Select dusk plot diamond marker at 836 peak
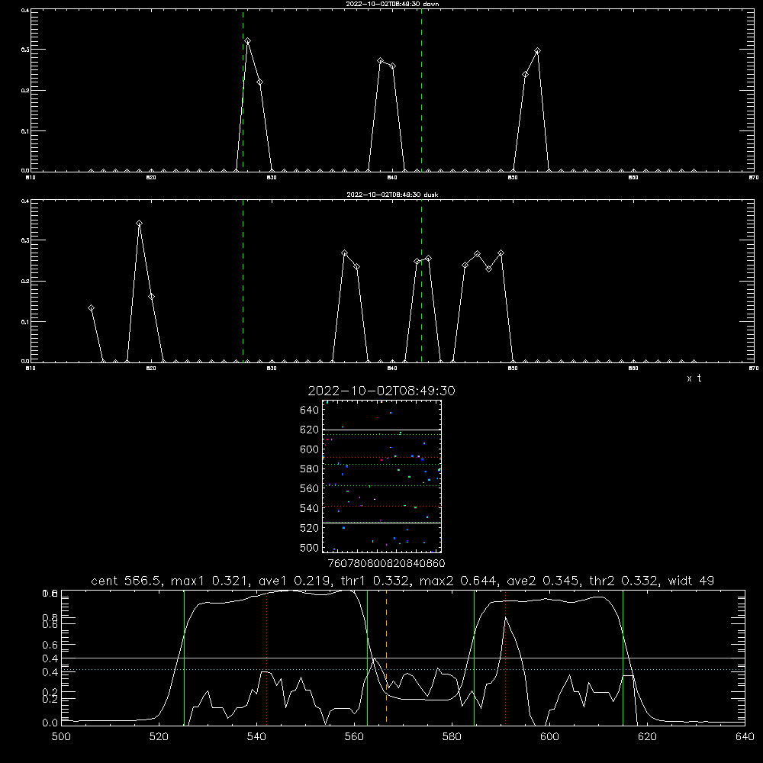Viewport: 763px width, 763px height. click(x=345, y=253)
